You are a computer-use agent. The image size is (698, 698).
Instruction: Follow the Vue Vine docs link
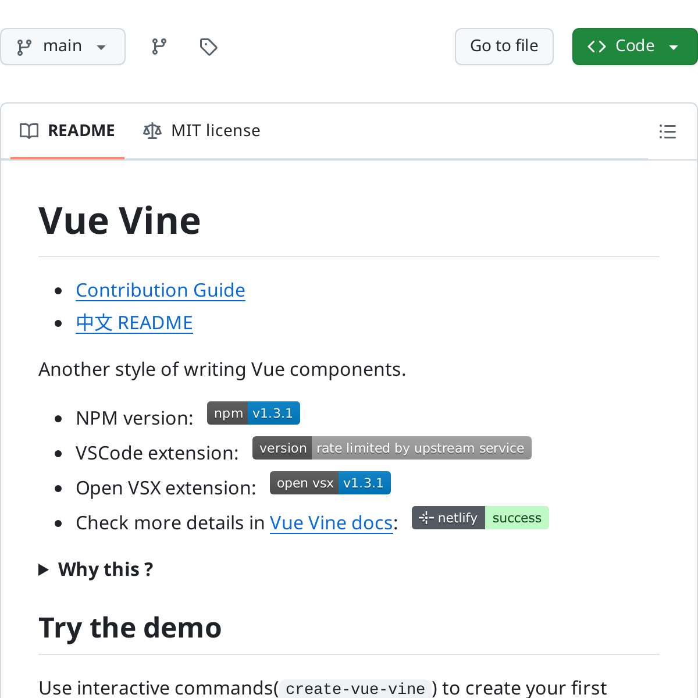331,523
